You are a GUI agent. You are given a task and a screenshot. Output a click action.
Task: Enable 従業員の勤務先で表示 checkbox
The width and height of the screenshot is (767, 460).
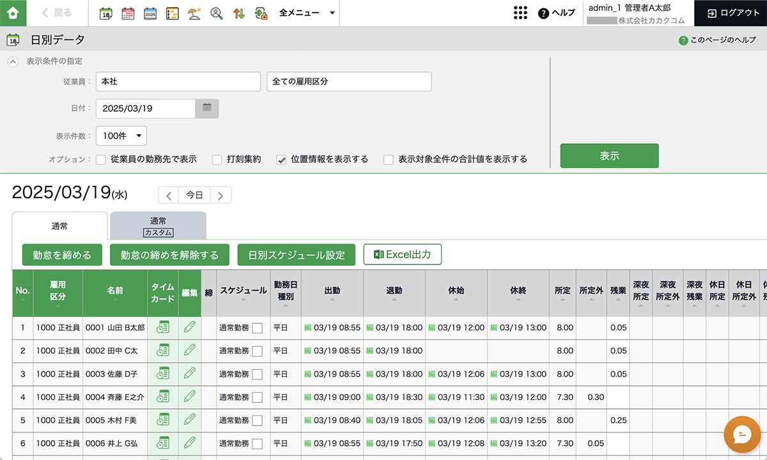tap(101, 160)
